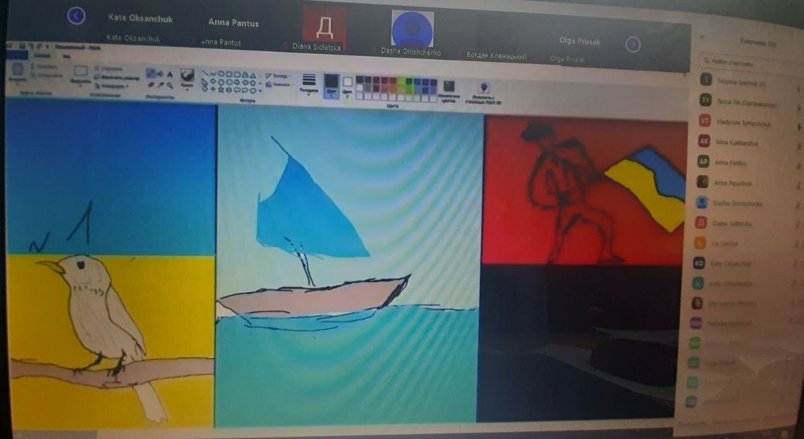
Task: Select the Eraser tool in Paint
Action: click(x=151, y=85)
